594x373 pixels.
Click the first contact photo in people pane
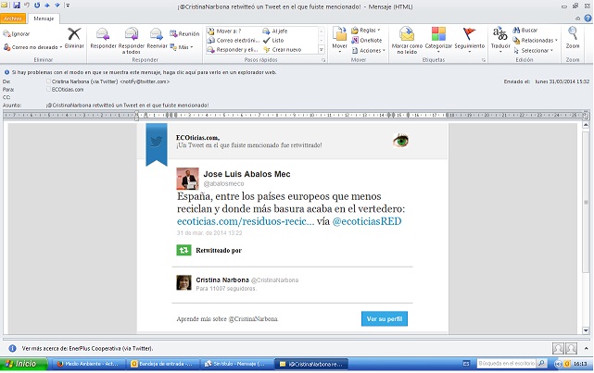[558, 348]
